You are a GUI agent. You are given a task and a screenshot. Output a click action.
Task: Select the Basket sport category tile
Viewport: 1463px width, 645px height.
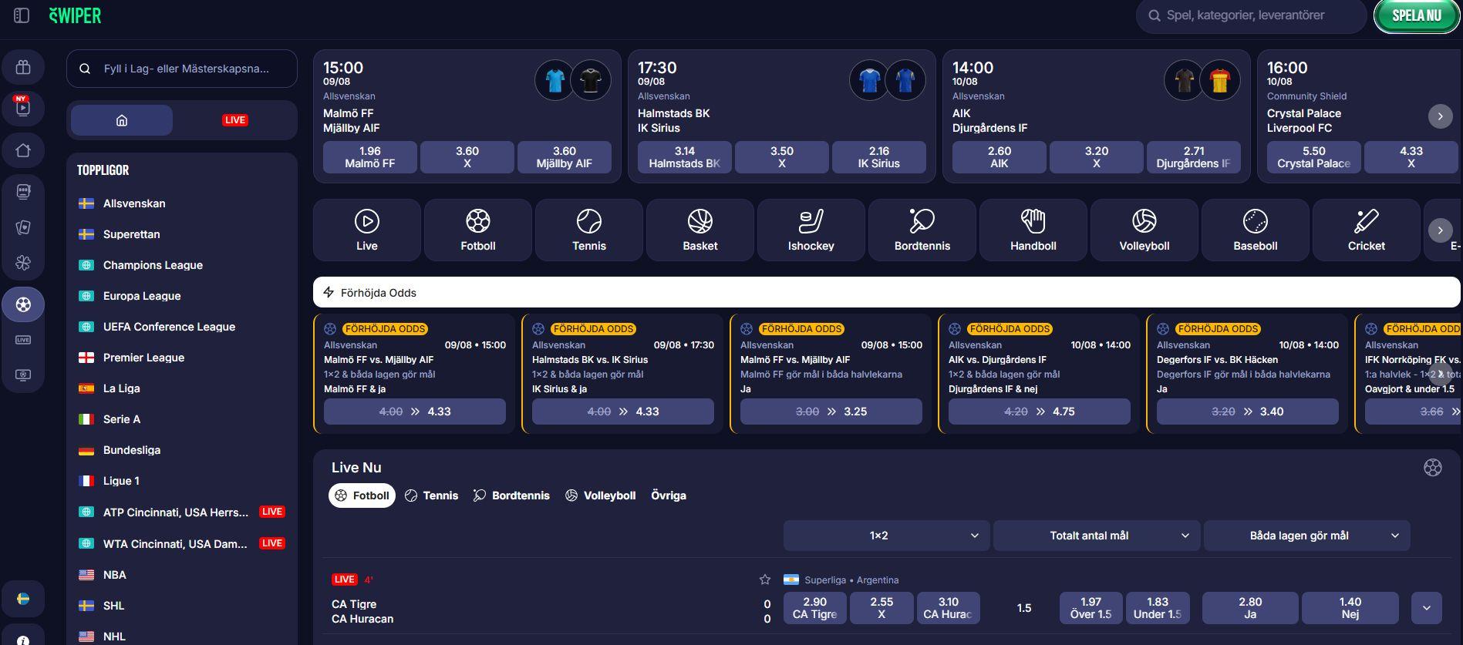tap(700, 230)
